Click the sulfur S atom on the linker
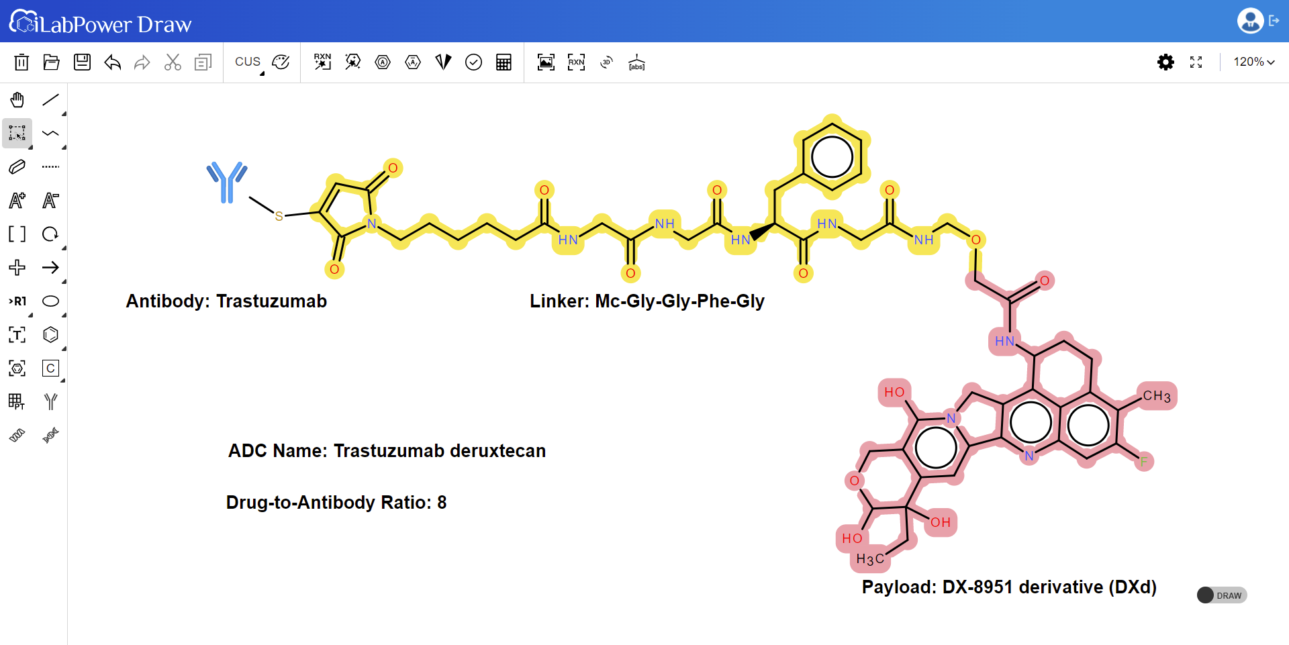This screenshot has height=645, width=1289. click(x=279, y=216)
